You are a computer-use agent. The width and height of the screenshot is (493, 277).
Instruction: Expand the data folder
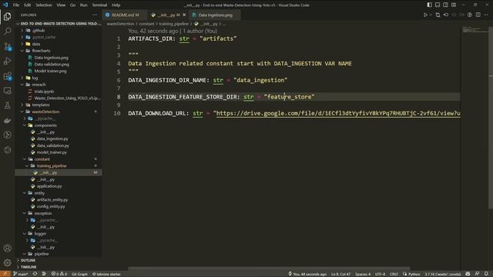(36, 44)
